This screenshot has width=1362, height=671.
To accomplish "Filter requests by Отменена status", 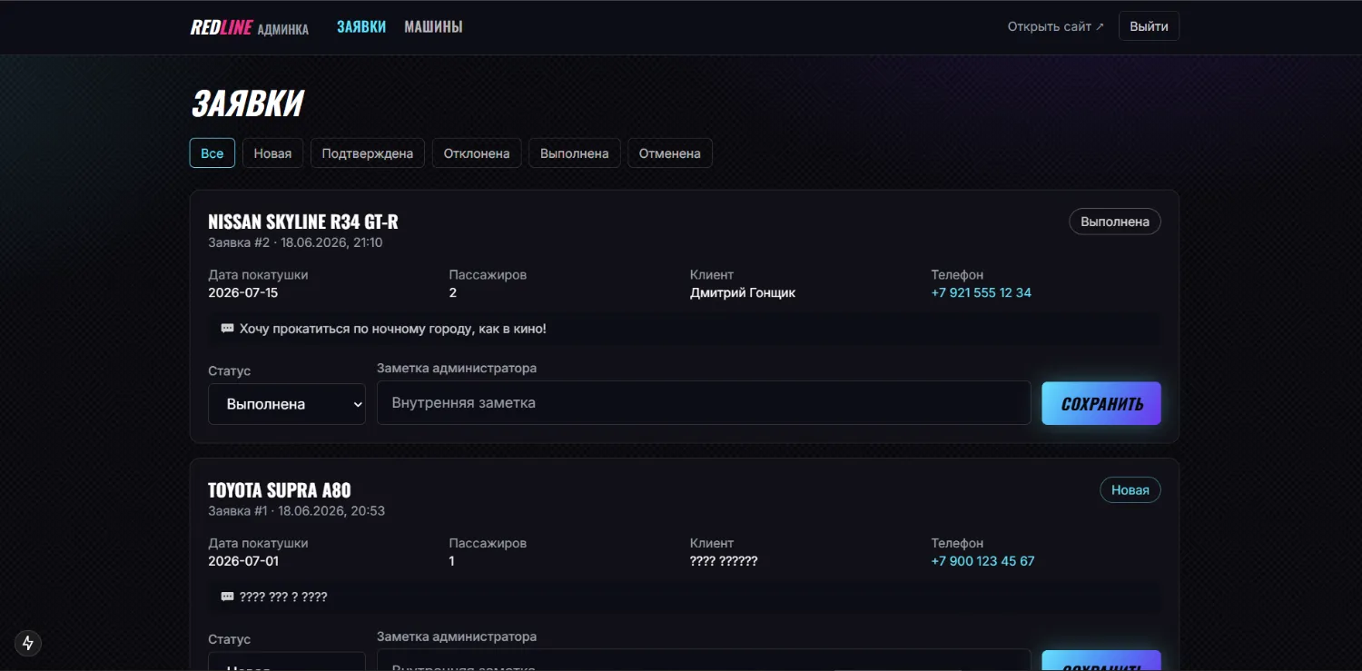I will pyautogui.click(x=670, y=153).
